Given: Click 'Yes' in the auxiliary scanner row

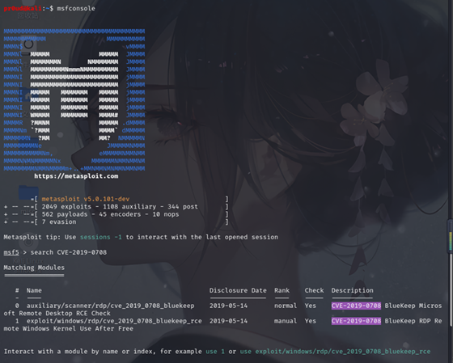Looking at the screenshot, I should point(311,306).
